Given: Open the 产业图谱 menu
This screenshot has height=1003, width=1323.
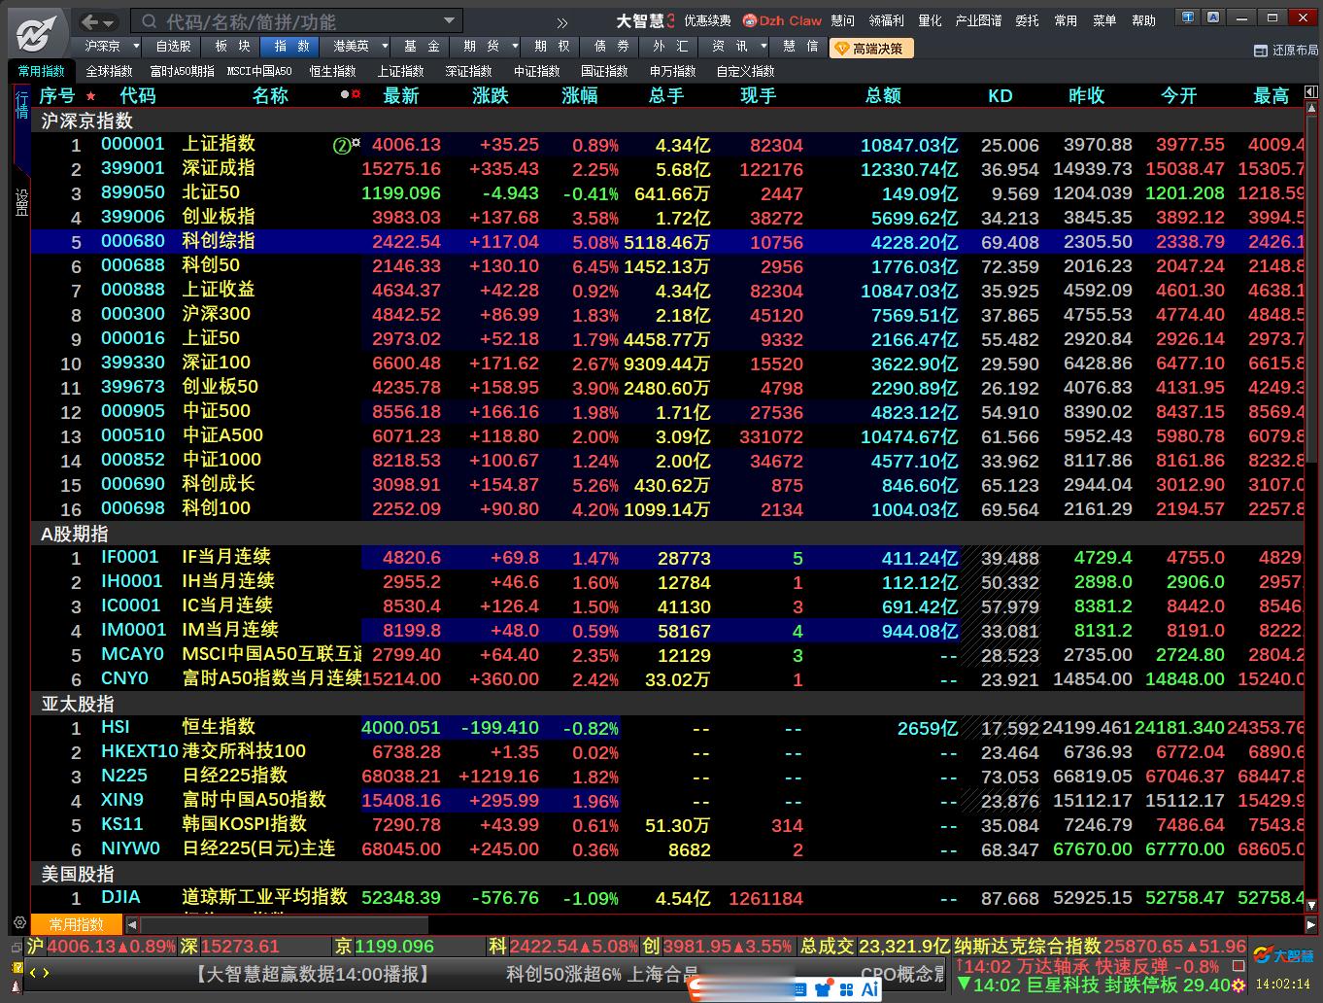Looking at the screenshot, I should coord(978,20).
